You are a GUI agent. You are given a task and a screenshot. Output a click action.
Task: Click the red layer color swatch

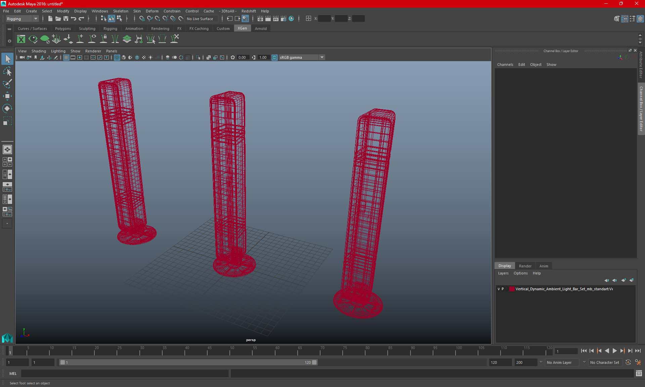tap(512, 289)
